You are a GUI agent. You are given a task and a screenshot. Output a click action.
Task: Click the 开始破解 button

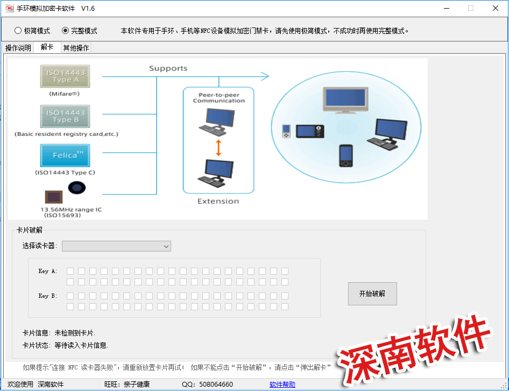[x=372, y=294]
